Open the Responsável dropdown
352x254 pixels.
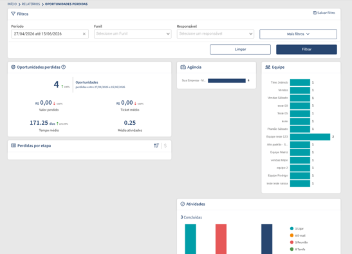216,34
